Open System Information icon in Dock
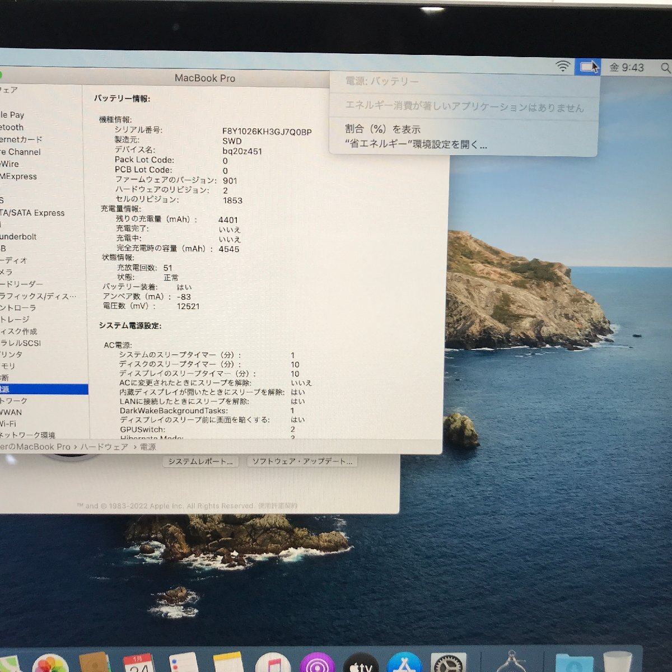 tap(511, 662)
